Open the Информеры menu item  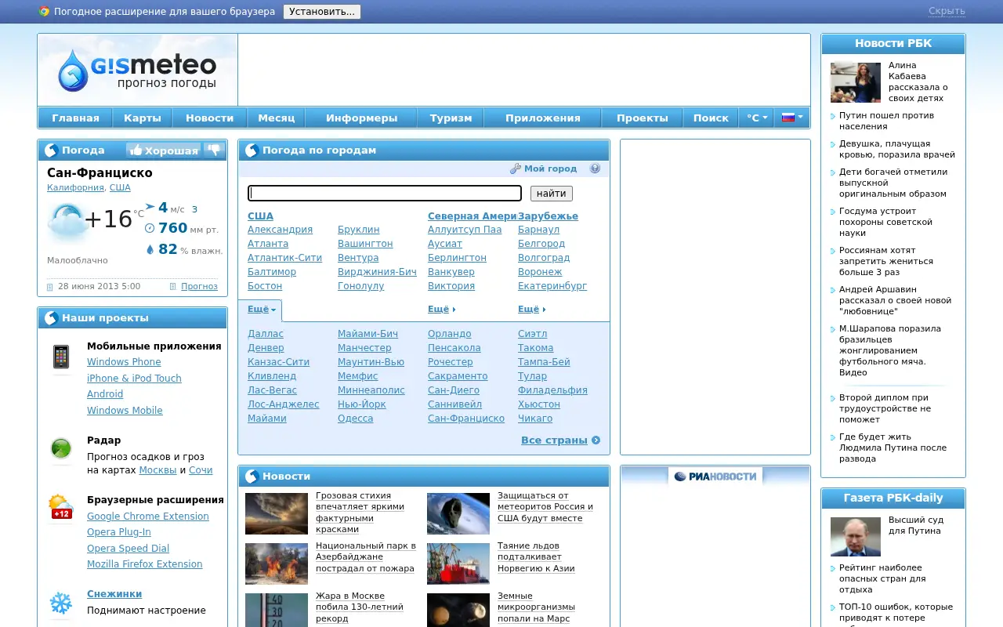(x=362, y=118)
